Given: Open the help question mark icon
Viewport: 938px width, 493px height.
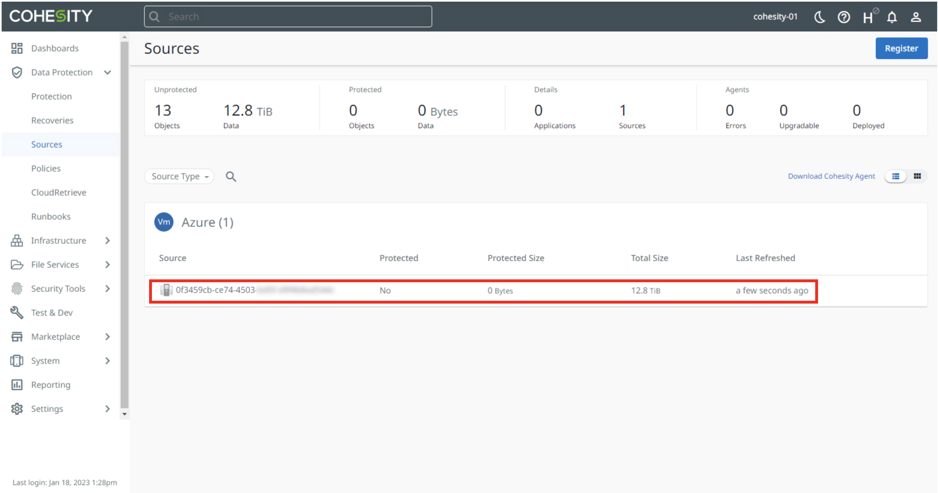Looking at the screenshot, I should point(844,17).
